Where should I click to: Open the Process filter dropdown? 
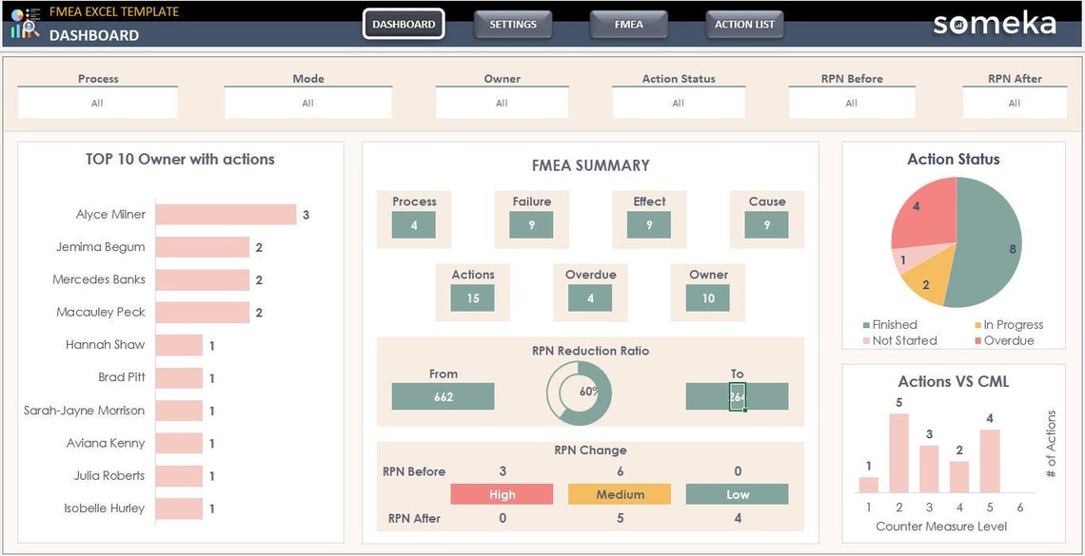pos(97,101)
